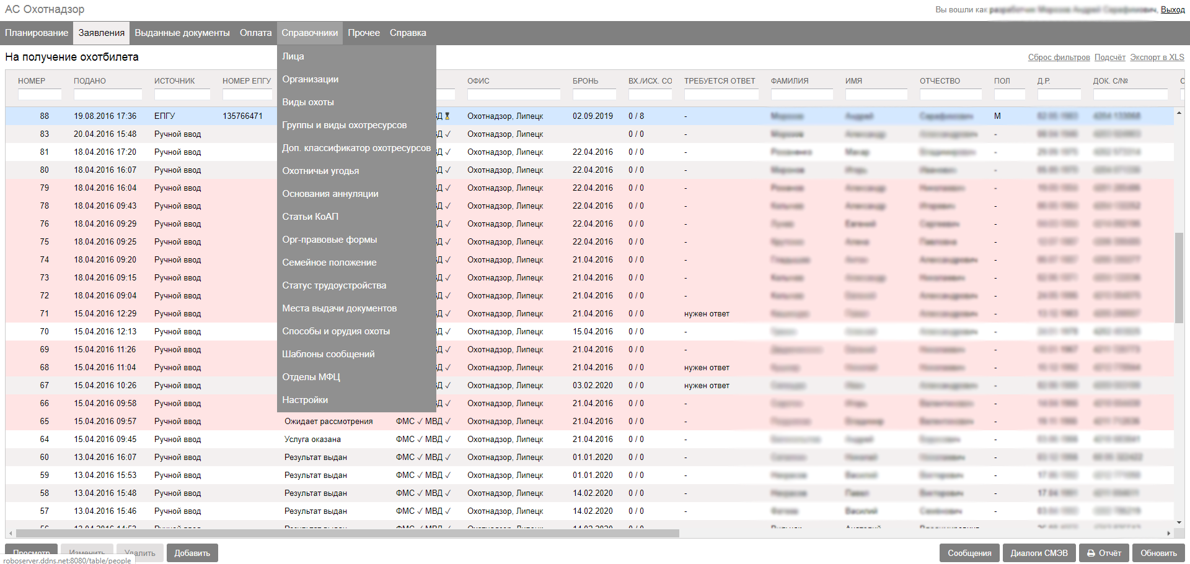Focus the ИСТОЧНИК filter field
Viewport: 1190px width, 564px height.
(x=182, y=94)
